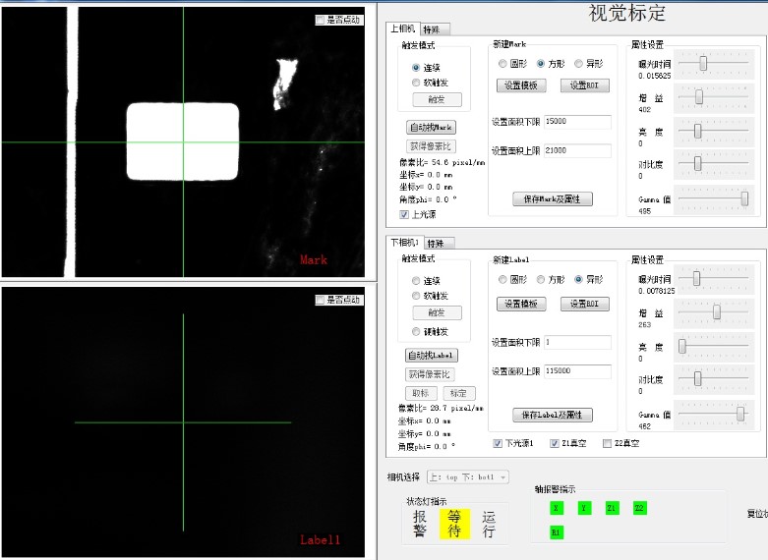
Task: Click 设置ROI button in 新建Label group
Action: click(x=584, y=305)
